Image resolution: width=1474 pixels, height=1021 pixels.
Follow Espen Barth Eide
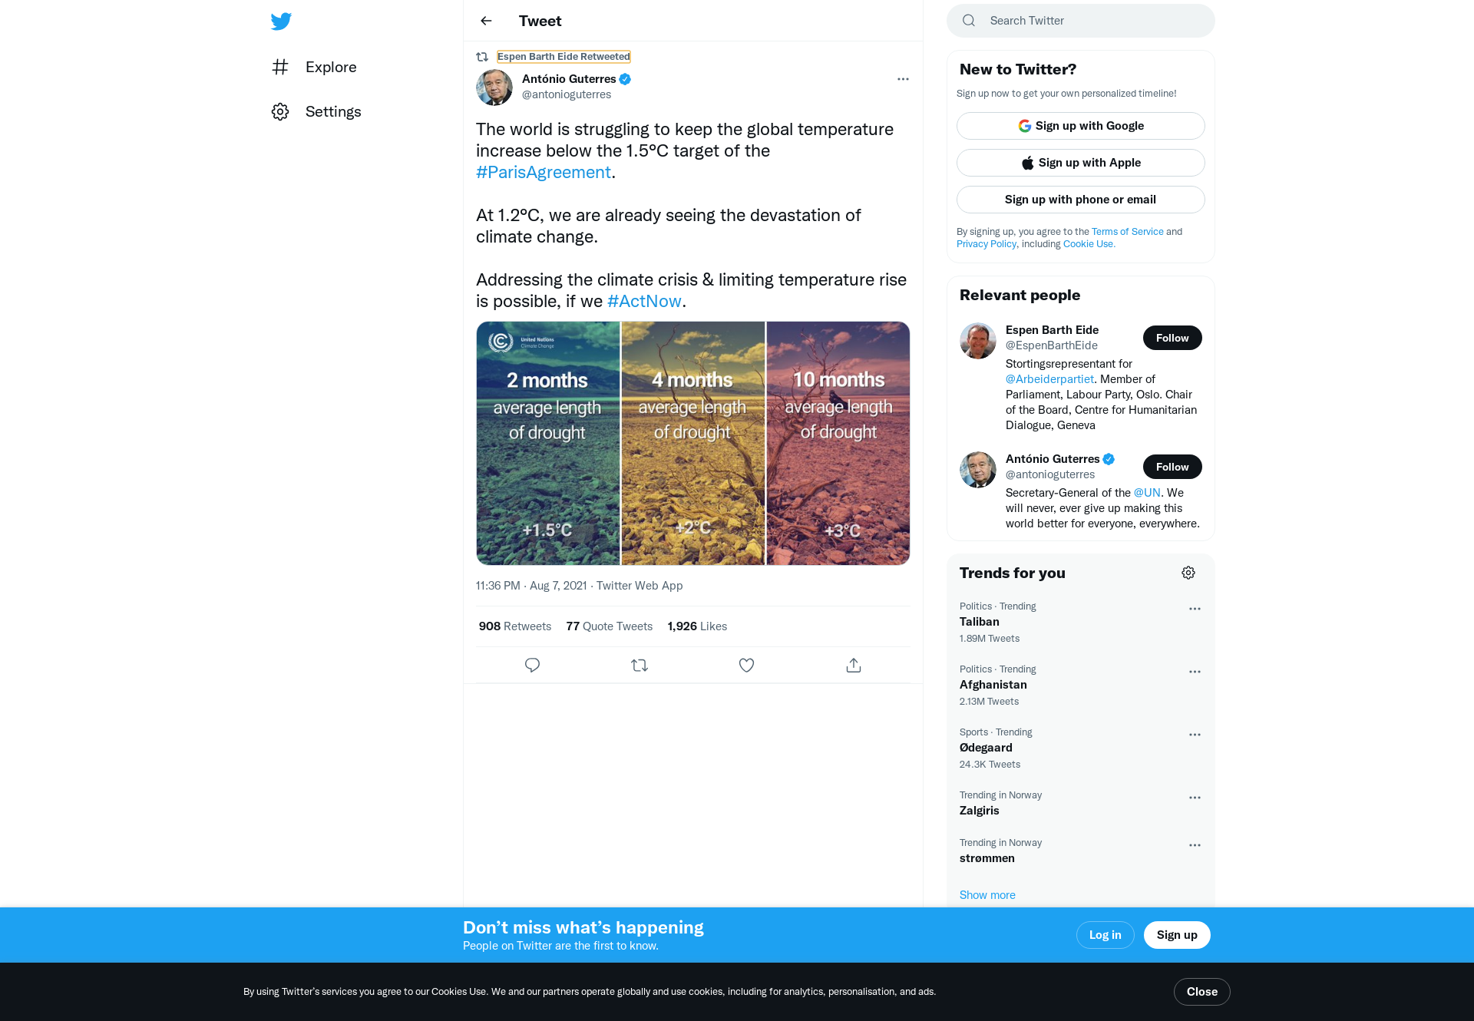1172,338
